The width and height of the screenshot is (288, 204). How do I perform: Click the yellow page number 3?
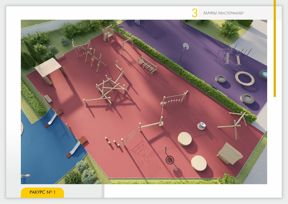[x=195, y=13]
